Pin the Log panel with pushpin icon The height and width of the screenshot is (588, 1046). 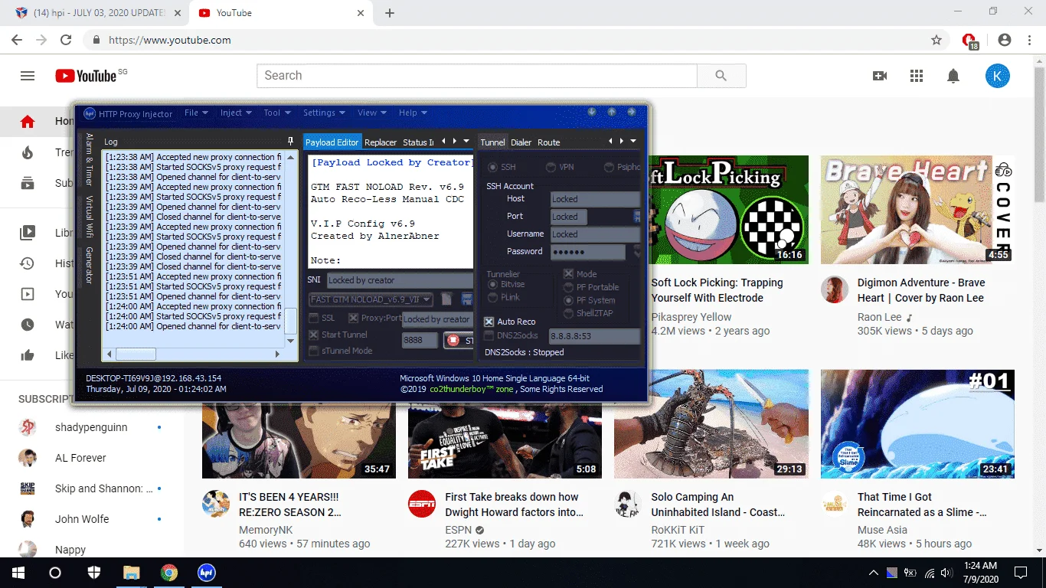290,142
